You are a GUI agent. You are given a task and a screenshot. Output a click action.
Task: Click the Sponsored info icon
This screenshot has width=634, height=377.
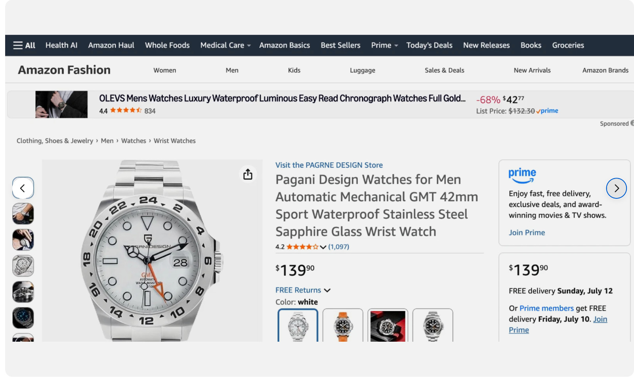coord(632,123)
